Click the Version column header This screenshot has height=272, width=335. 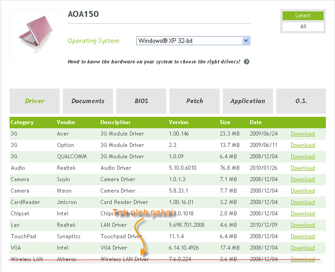[179, 122]
